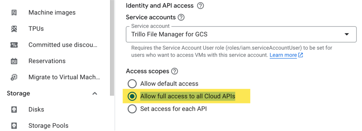Collapse the Storage section chevron
Image resolution: width=362 pixels, height=131 pixels.
[95, 94]
